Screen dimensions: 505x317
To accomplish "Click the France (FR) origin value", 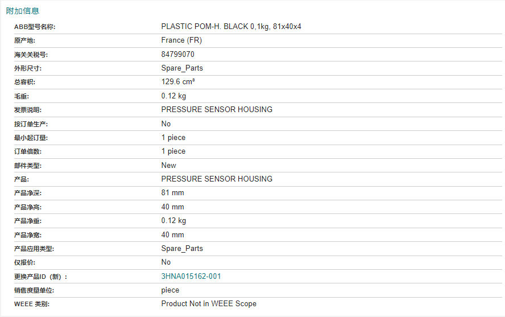I will click(181, 40).
